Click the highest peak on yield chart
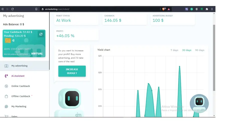The image size is (234, 122). 180,66
